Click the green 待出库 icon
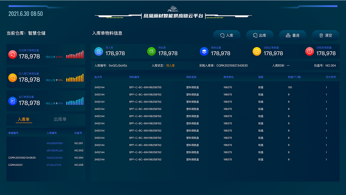Screen dimensions: 346x195 [151, 51]
